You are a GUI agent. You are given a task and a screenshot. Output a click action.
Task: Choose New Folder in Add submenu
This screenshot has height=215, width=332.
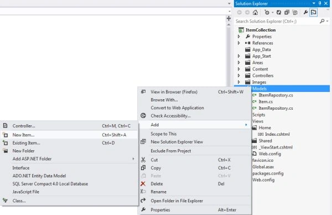point(69,151)
